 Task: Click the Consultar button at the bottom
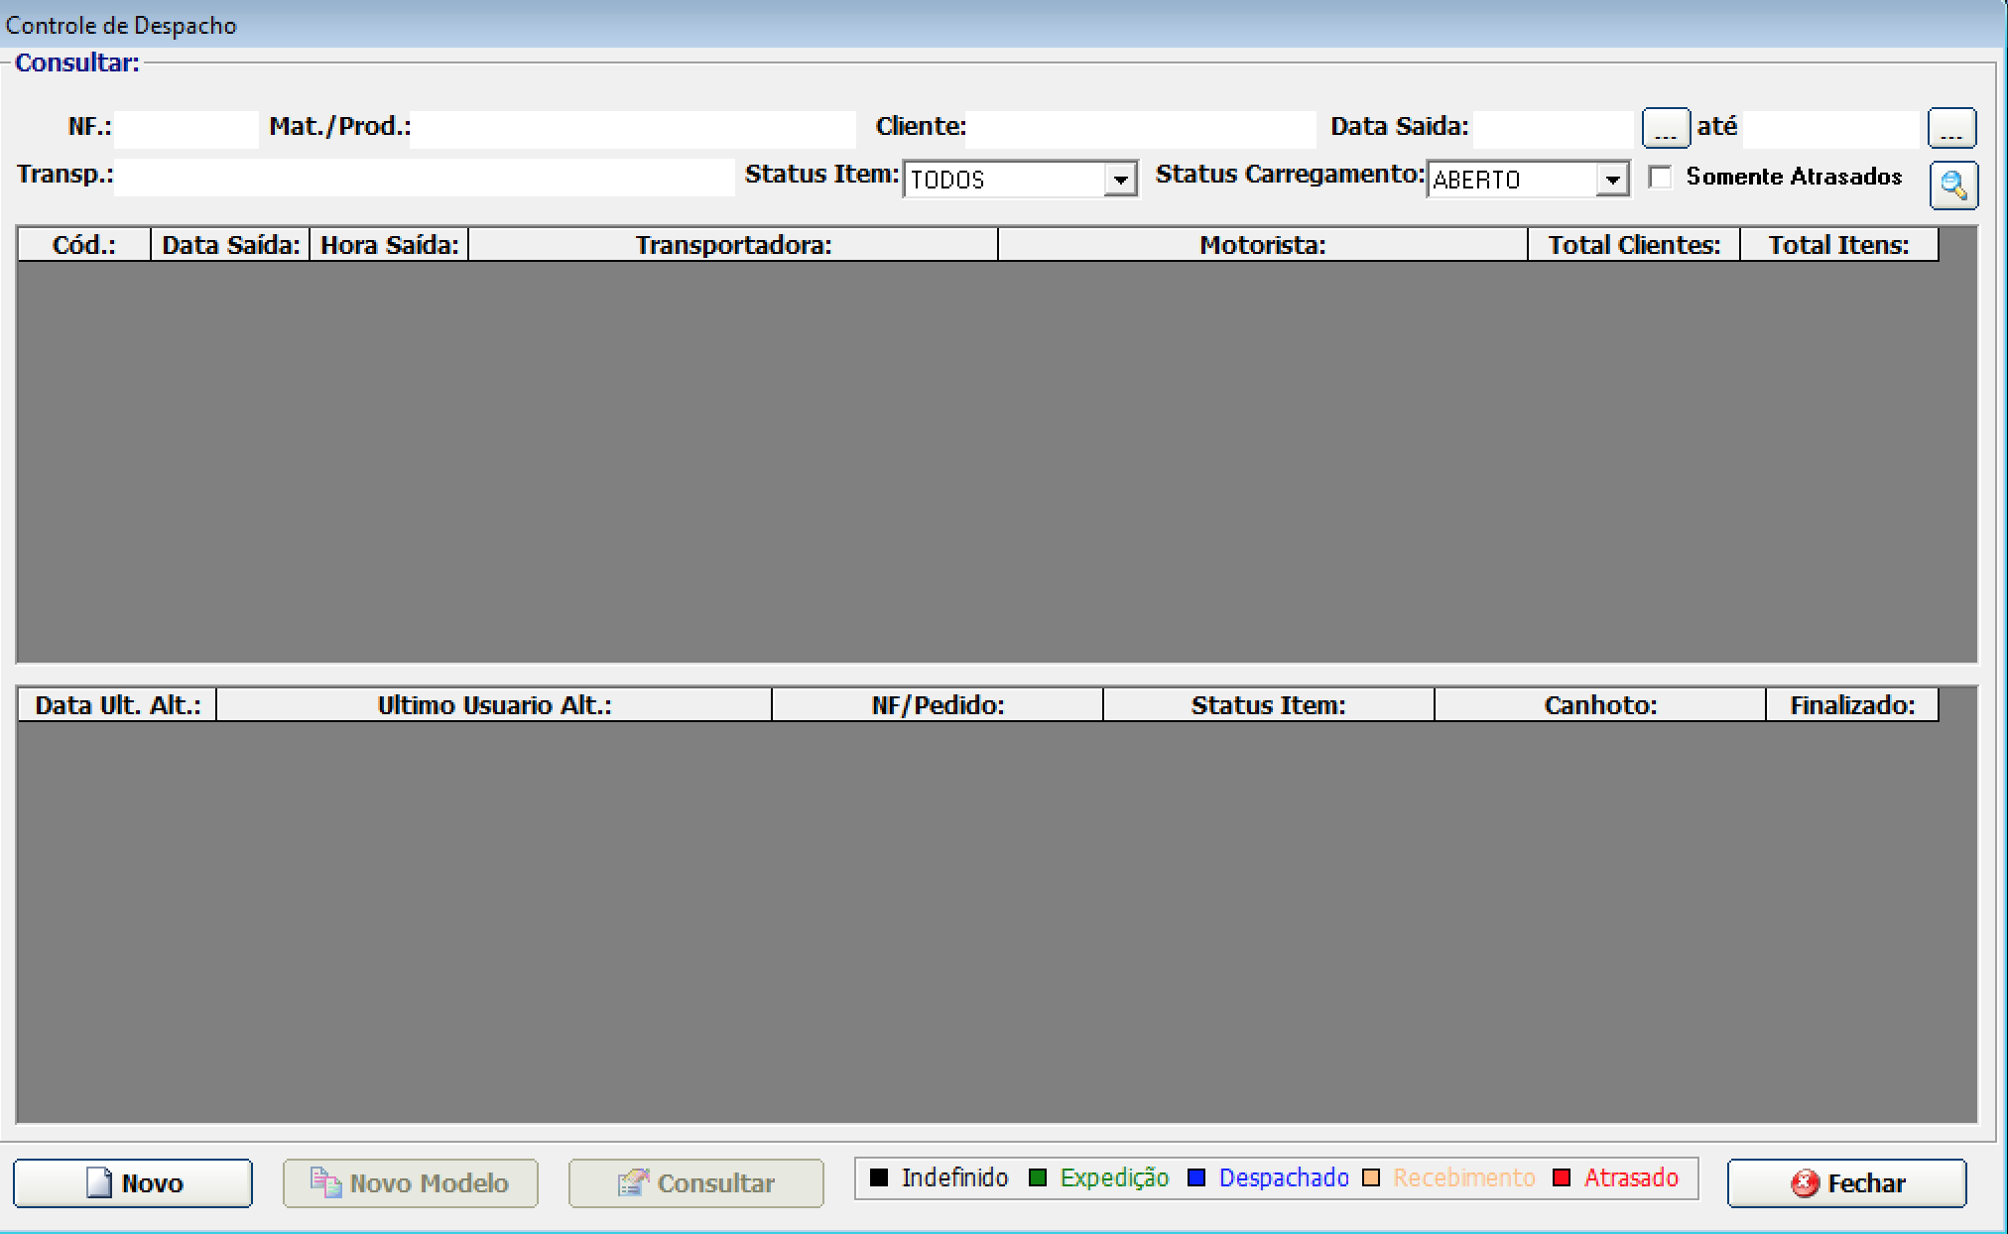pyautogui.click(x=695, y=1182)
